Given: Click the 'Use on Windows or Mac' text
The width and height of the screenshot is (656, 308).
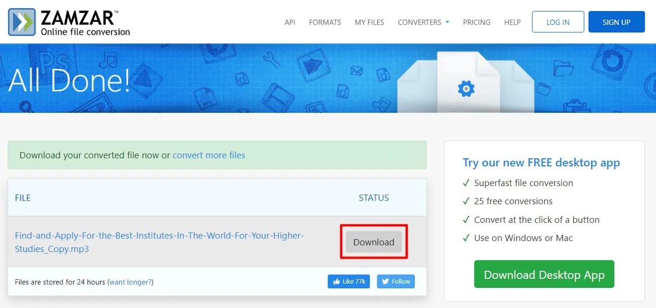Looking at the screenshot, I should 523,238.
